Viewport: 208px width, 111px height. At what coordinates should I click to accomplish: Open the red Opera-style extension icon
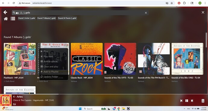[179, 3]
